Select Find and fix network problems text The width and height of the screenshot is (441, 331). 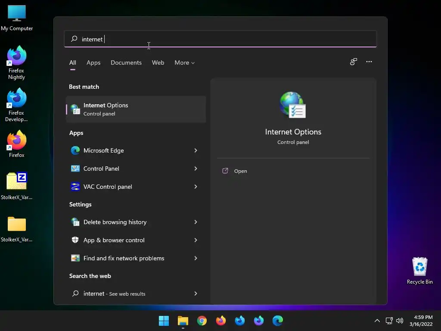click(x=124, y=258)
